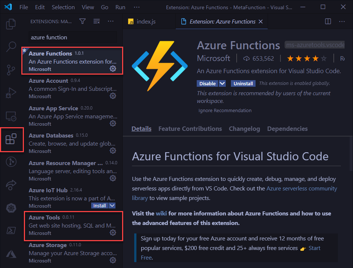Viewport: 353px width, 268px height.
Task: Click gear icon for Azure Storage
Action: [x=113, y=260]
